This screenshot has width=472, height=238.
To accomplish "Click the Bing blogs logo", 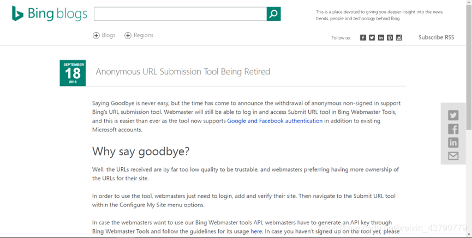I will point(50,14).
